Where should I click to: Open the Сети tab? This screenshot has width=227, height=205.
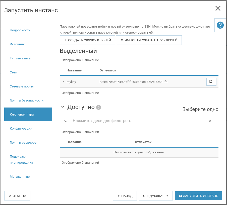[x=14, y=72]
